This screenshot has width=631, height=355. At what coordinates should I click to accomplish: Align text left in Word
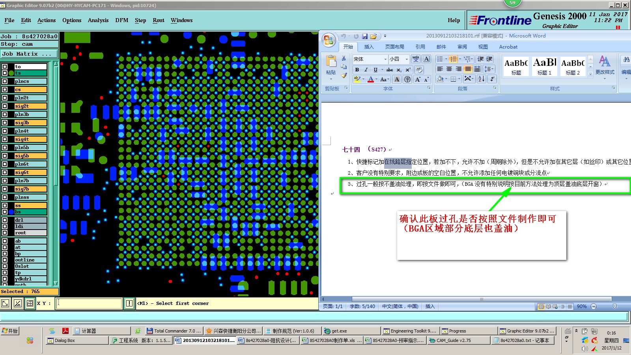pyautogui.click(x=440, y=69)
